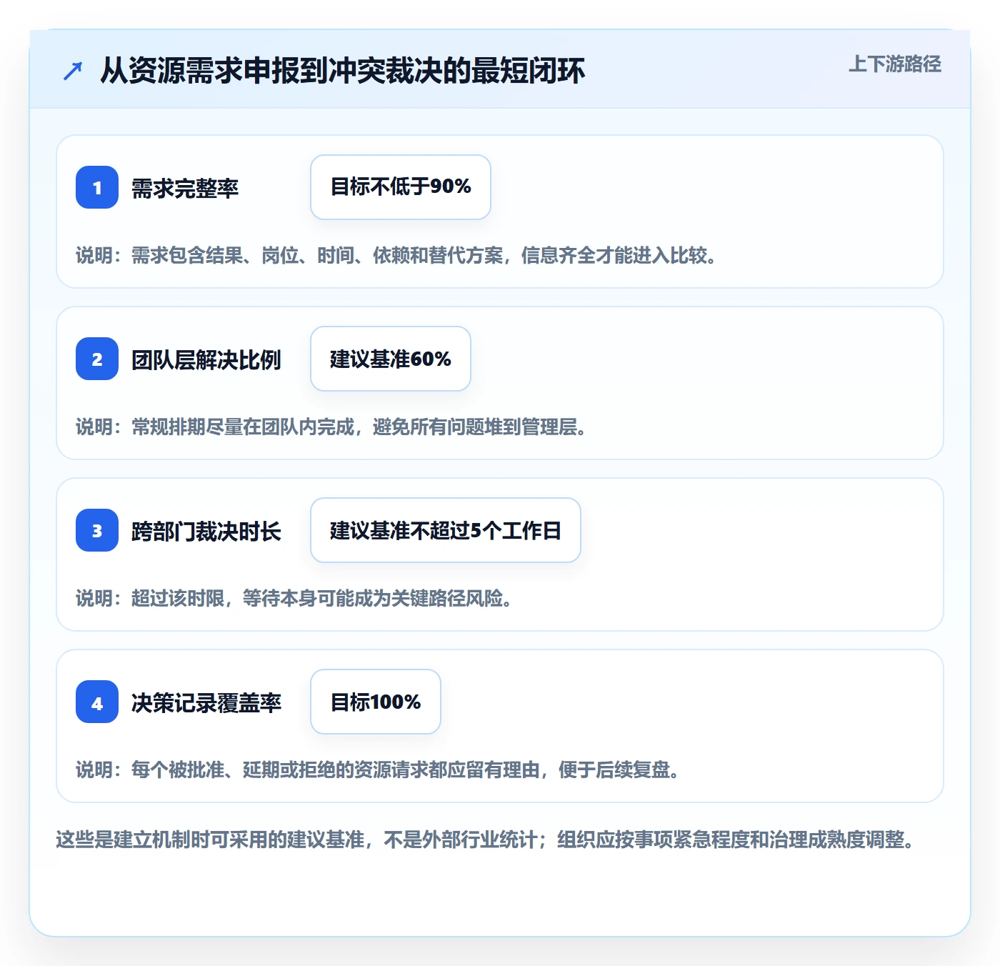Click the 决策记录覆盖率 heading

tap(206, 702)
